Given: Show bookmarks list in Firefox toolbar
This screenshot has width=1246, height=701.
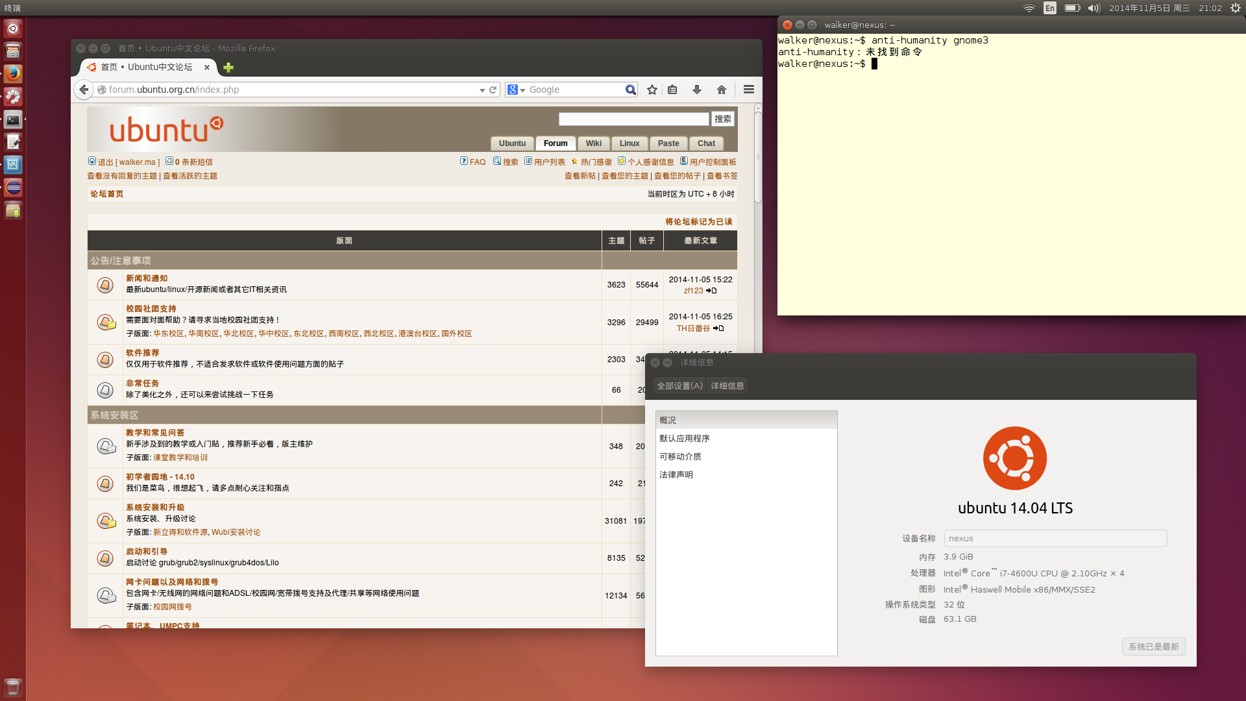Looking at the screenshot, I should pyautogui.click(x=672, y=90).
